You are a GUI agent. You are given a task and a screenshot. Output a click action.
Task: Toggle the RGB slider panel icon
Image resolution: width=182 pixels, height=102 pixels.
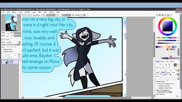click(160, 15)
